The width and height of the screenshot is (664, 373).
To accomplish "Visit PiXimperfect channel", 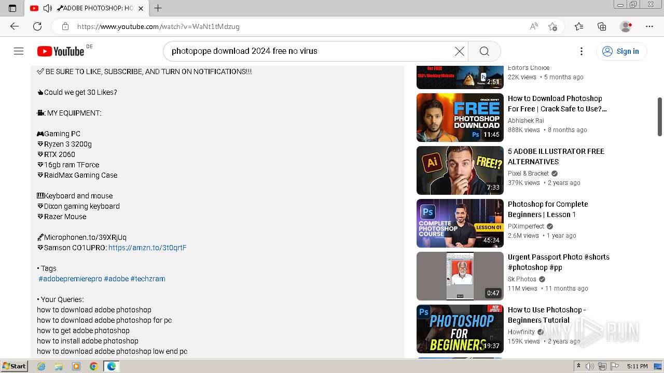I will point(526,226).
